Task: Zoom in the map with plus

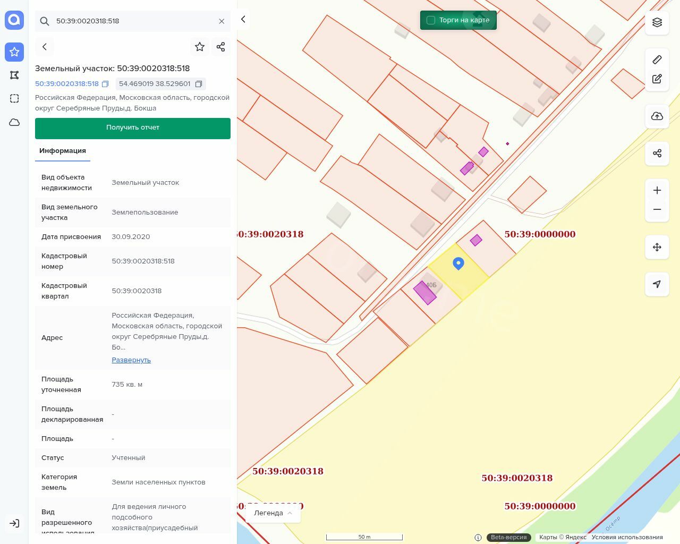Action: 657,190
